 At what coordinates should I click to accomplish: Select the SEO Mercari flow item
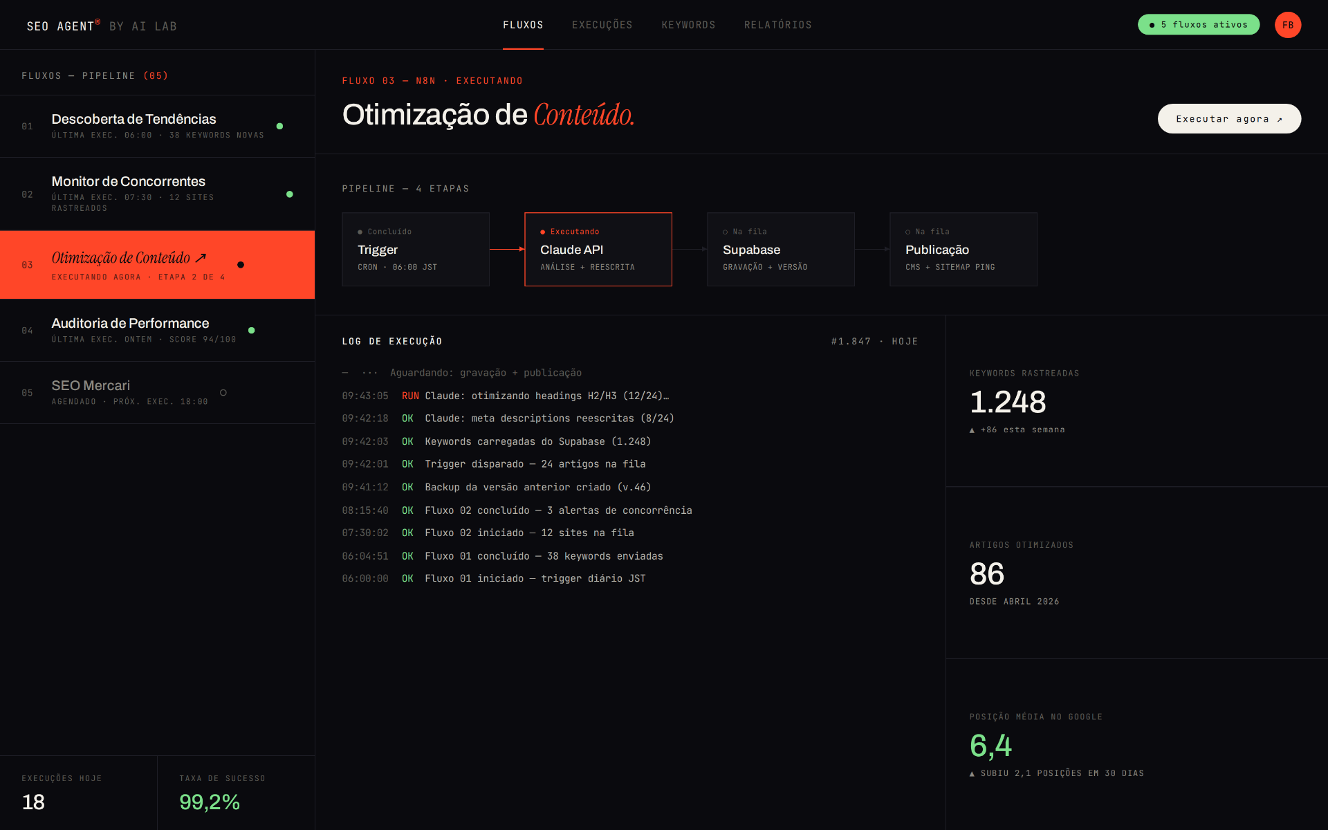(157, 392)
